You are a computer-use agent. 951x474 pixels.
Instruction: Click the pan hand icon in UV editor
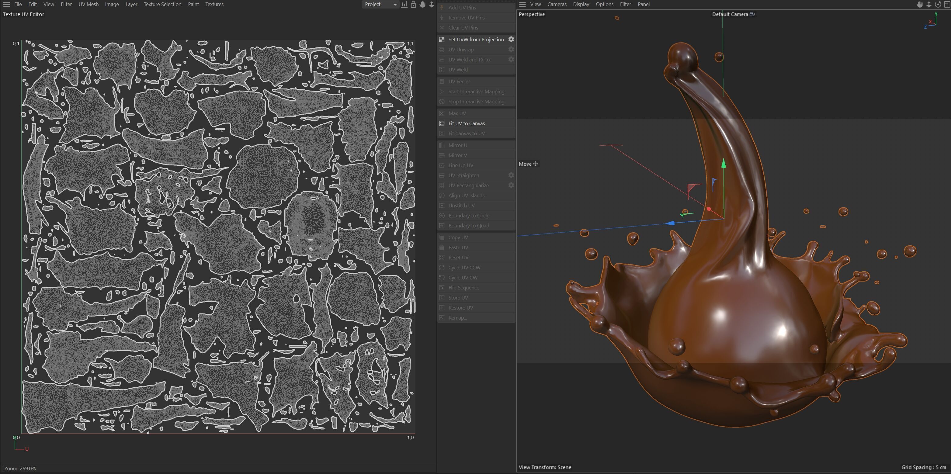tap(422, 5)
